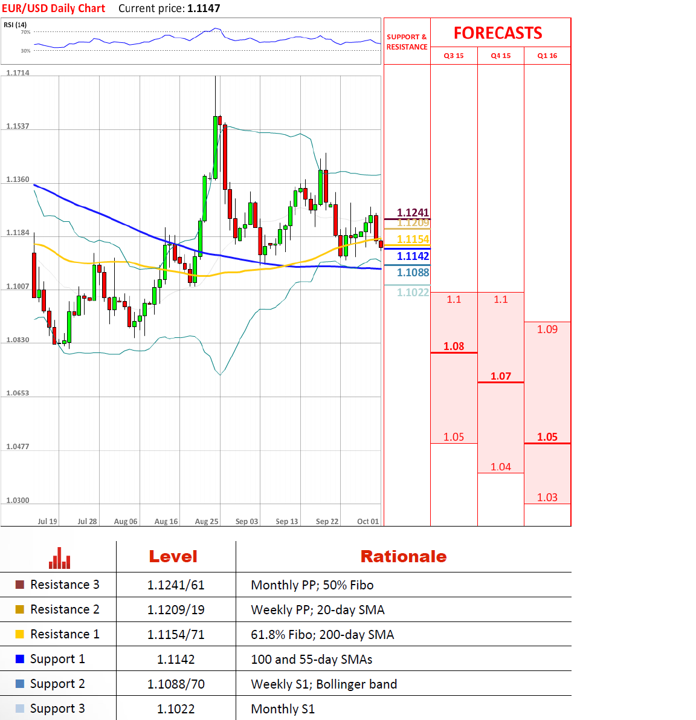Click the bold 1.08 Q3 15 median forecast
Screen dimensions: 696x720
454,346
